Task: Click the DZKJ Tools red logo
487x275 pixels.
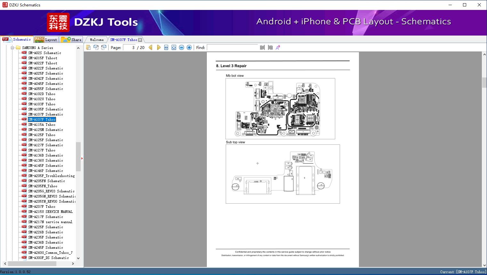Action: pos(58,22)
